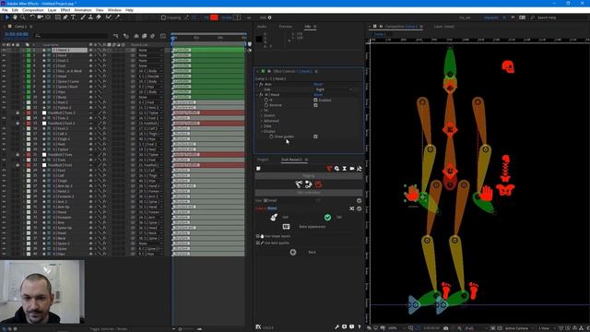Screen dimensions: 590x332
Task: Switch to the Preview panel tab
Action: (x=285, y=27)
